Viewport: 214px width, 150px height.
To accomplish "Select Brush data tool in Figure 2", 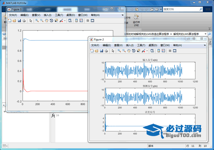I will click(143, 51).
